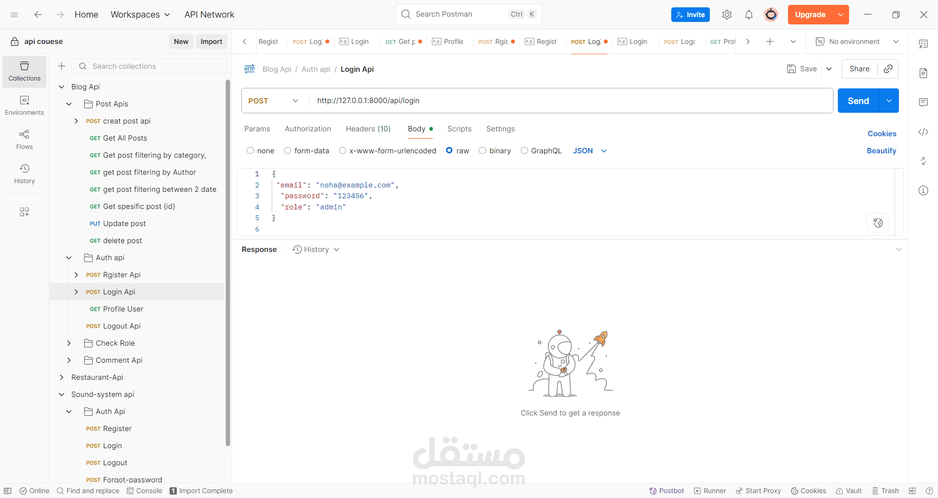
Task: Open the user avatar icon
Action: [771, 15]
